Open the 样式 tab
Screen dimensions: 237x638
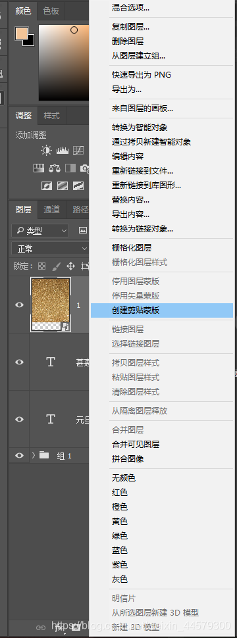52,116
